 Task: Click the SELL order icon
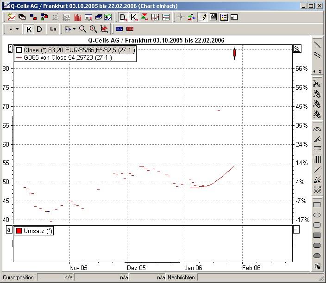point(130,29)
